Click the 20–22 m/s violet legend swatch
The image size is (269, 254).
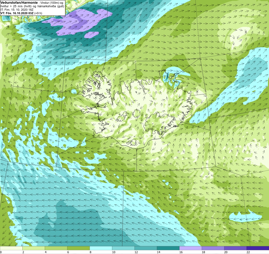point(235,248)
